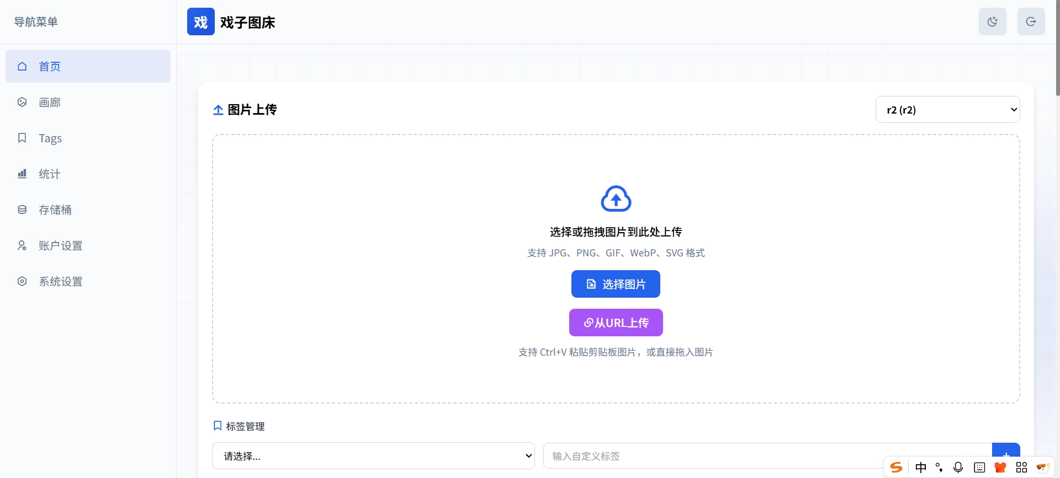Click the 系统设置 gear icon
The width and height of the screenshot is (1060, 478).
pos(22,281)
